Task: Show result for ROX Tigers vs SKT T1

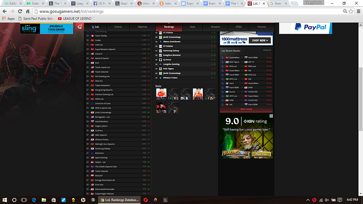Action: click(x=269, y=62)
